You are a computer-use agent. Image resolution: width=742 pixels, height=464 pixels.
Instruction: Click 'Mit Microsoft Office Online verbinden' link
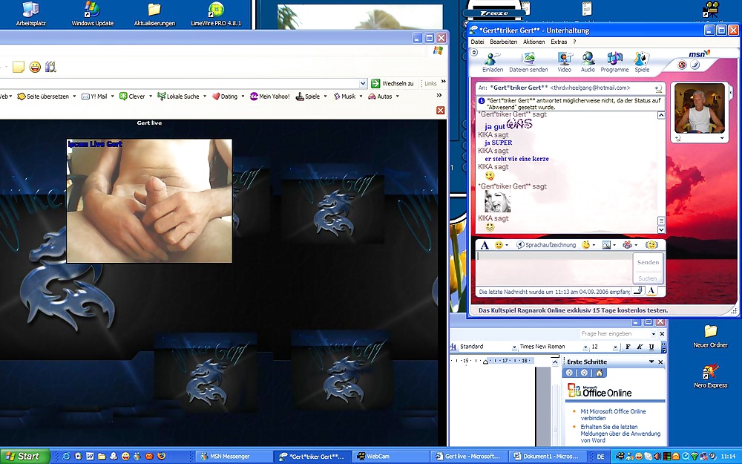[x=613, y=415]
